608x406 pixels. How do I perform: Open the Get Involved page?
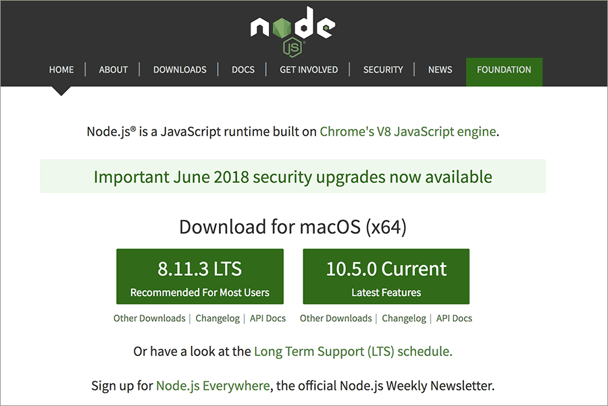click(309, 69)
